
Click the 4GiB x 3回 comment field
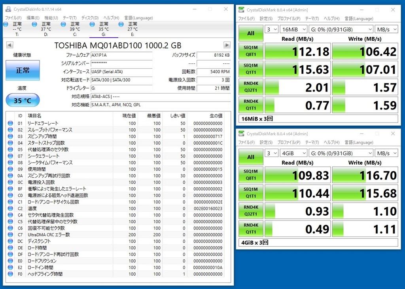318,243
